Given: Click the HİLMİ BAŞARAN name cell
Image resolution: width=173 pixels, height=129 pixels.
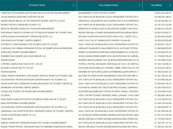Looking at the screenshot, I should [x=9, y=72].
